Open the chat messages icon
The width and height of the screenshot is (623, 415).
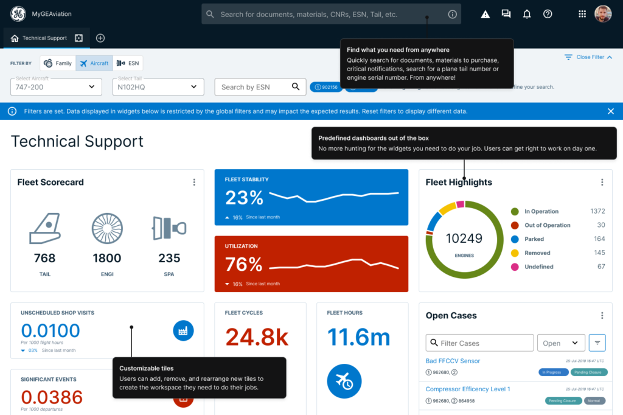pyautogui.click(x=506, y=14)
